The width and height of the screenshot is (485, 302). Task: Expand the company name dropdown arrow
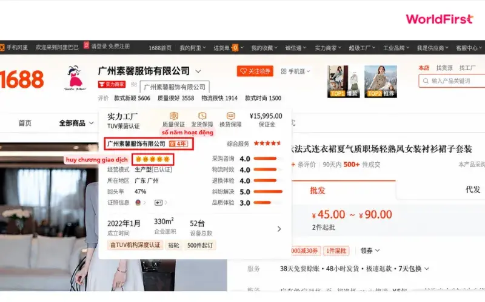tap(198, 71)
